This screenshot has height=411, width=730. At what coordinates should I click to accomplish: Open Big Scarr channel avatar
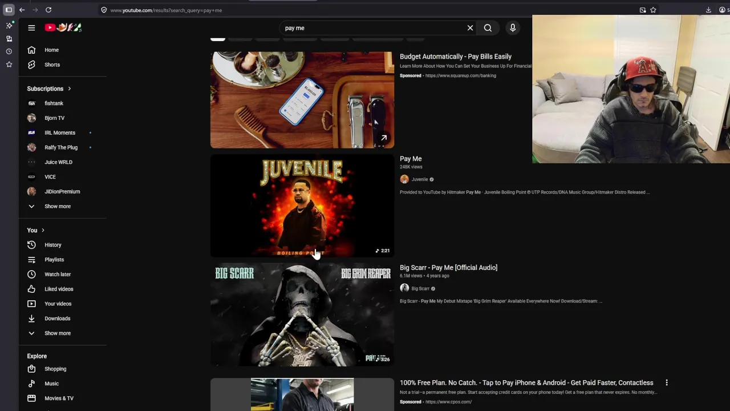(404, 288)
